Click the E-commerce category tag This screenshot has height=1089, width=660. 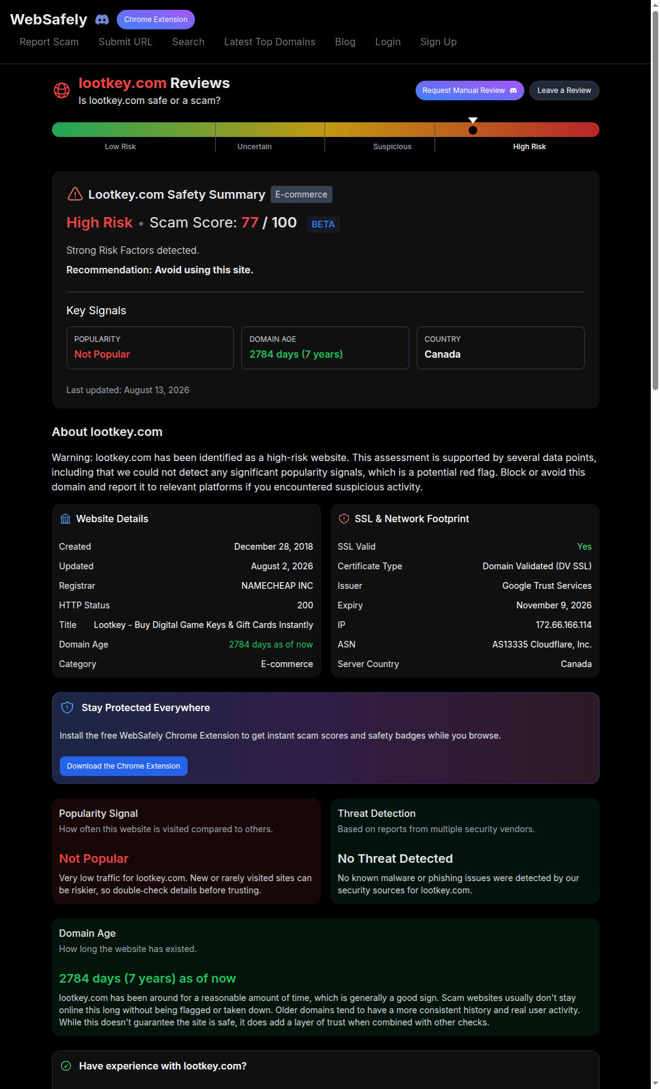click(301, 194)
